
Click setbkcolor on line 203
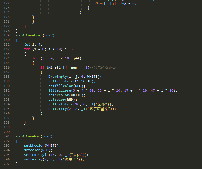click(x=34, y=145)
